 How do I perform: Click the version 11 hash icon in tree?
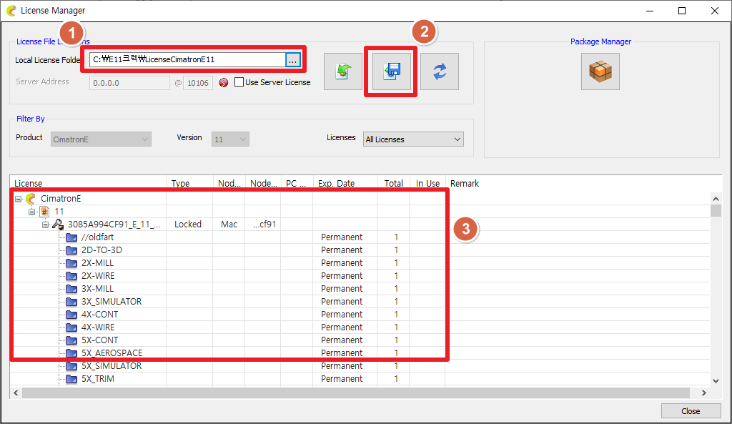[44, 212]
